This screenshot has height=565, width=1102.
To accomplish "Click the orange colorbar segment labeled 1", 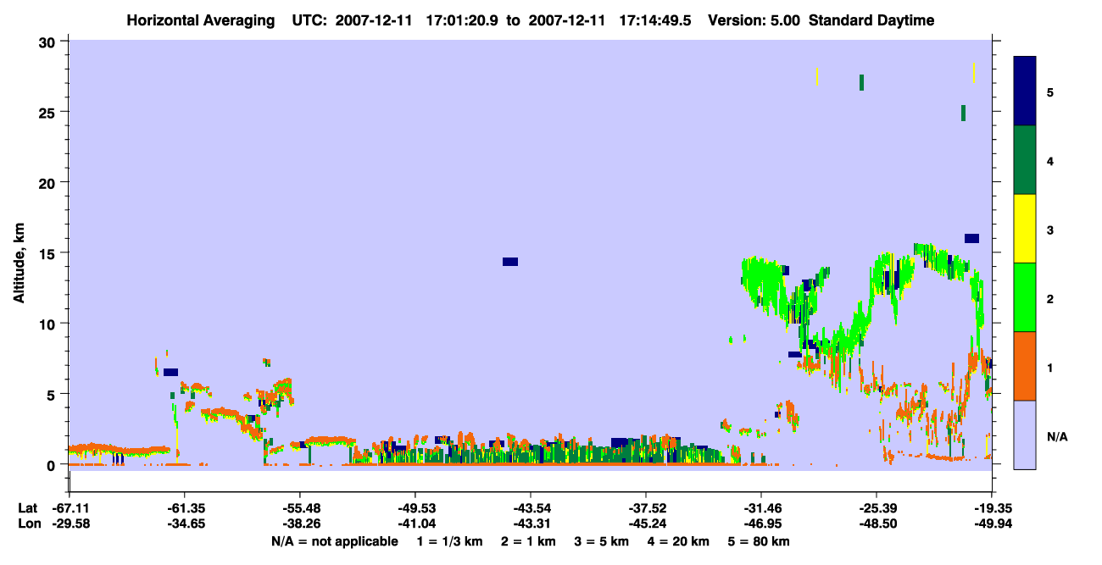I will pos(1025,366).
